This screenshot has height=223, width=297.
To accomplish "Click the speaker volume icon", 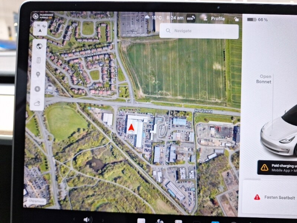I will point(88,220).
